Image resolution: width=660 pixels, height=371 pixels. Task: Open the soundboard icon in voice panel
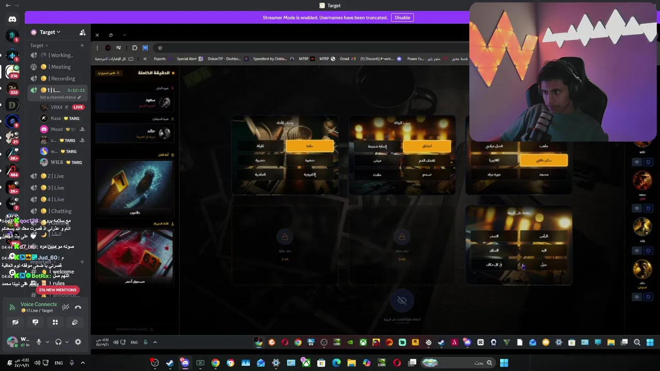tap(75, 322)
